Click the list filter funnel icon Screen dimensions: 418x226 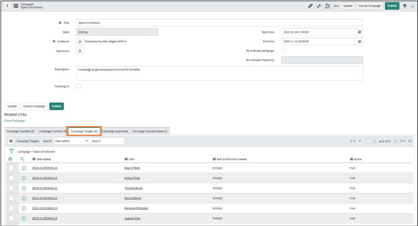pos(11,151)
